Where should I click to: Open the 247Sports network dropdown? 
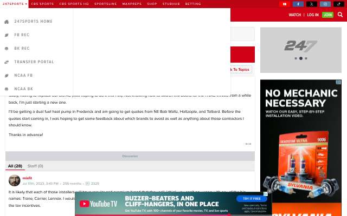(15, 4)
